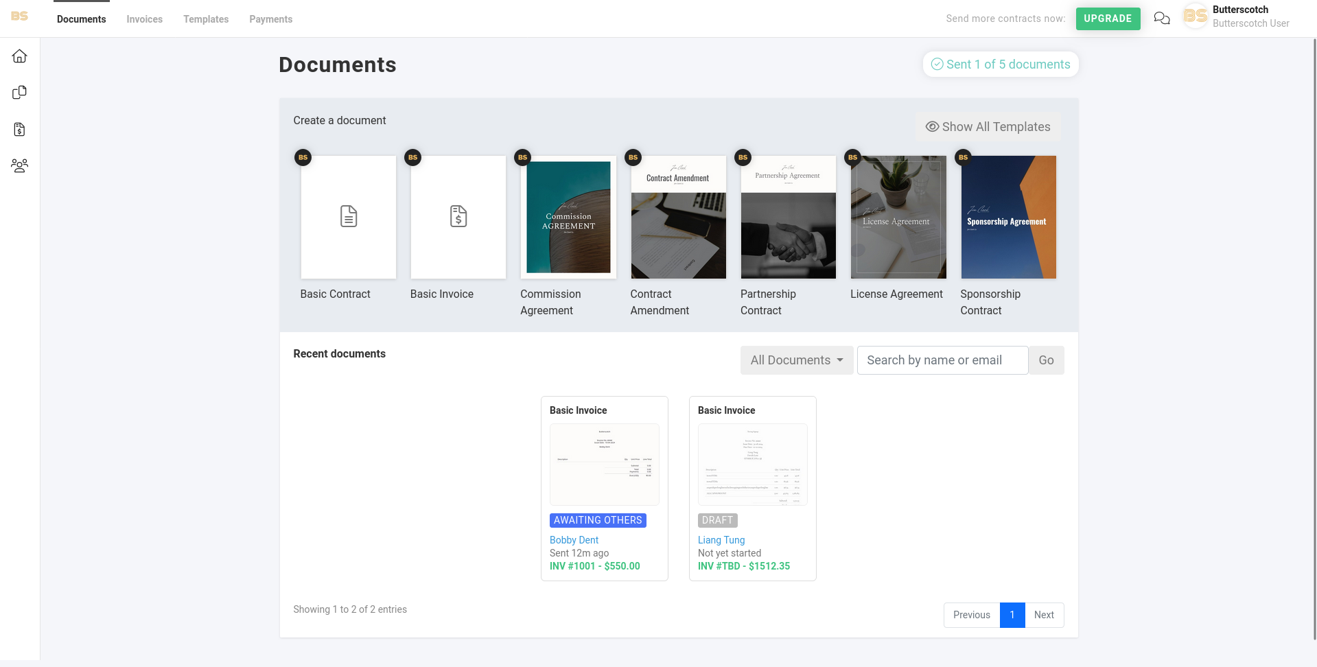The height and width of the screenshot is (667, 1317).
Task: Select the Contract Amendment template thumbnail
Action: (678, 217)
